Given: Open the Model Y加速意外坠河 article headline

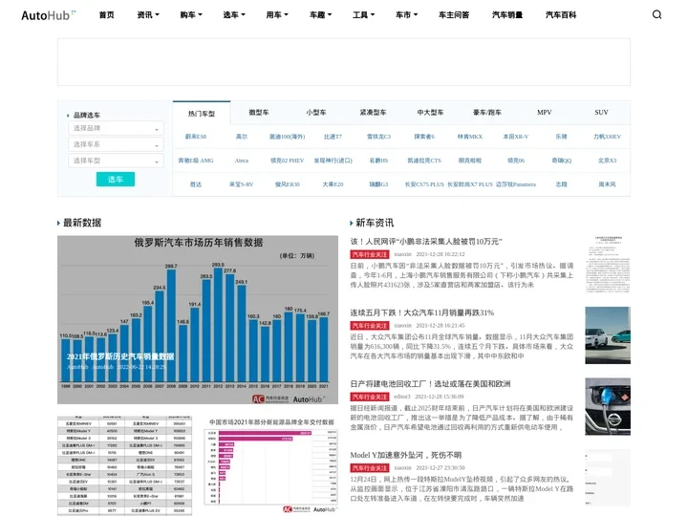Looking at the screenshot, I should 405,455.
